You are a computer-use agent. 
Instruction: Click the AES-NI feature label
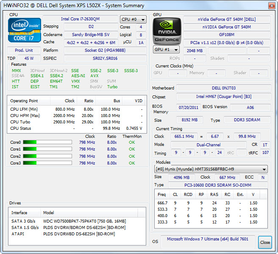click(78, 76)
